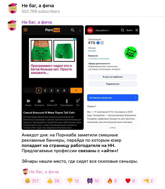Image resolution: width=165 pixels, height=189 pixels.
Task: Toggle the laughing emoji reaction with 317
Action: click(32, 181)
